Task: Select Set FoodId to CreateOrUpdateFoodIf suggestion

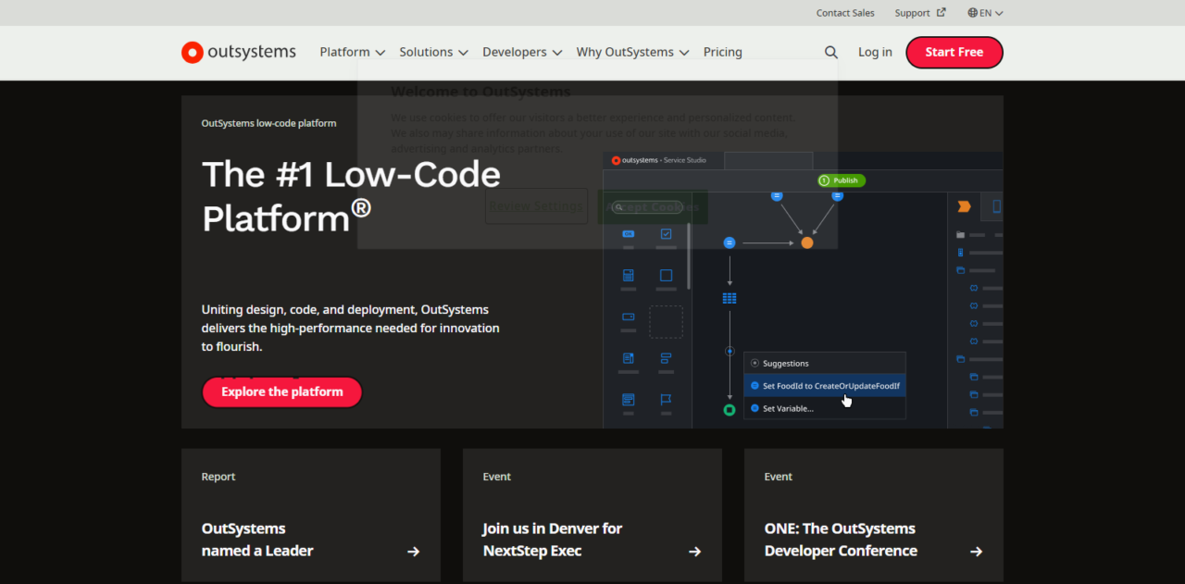Action: tap(825, 386)
